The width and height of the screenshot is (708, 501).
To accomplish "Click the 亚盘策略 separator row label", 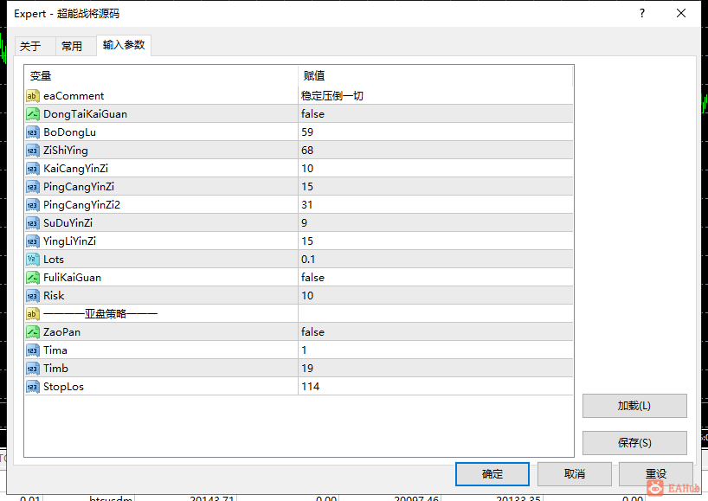I will (100, 314).
